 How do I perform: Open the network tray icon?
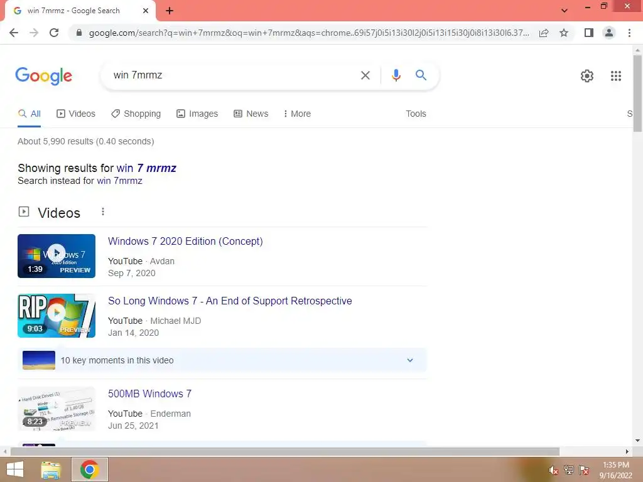[568, 470]
